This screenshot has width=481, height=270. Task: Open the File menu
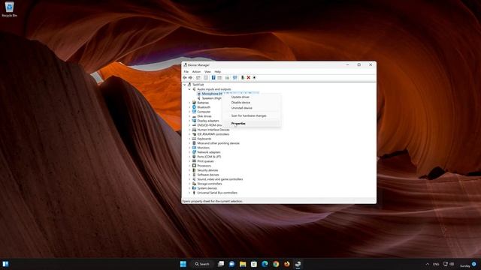tap(186, 72)
